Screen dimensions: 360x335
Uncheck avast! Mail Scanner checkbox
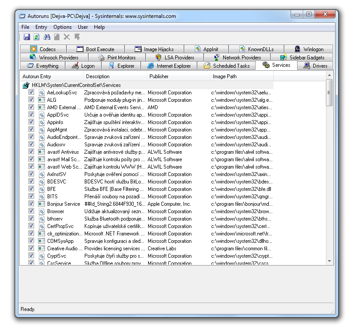tap(31, 159)
